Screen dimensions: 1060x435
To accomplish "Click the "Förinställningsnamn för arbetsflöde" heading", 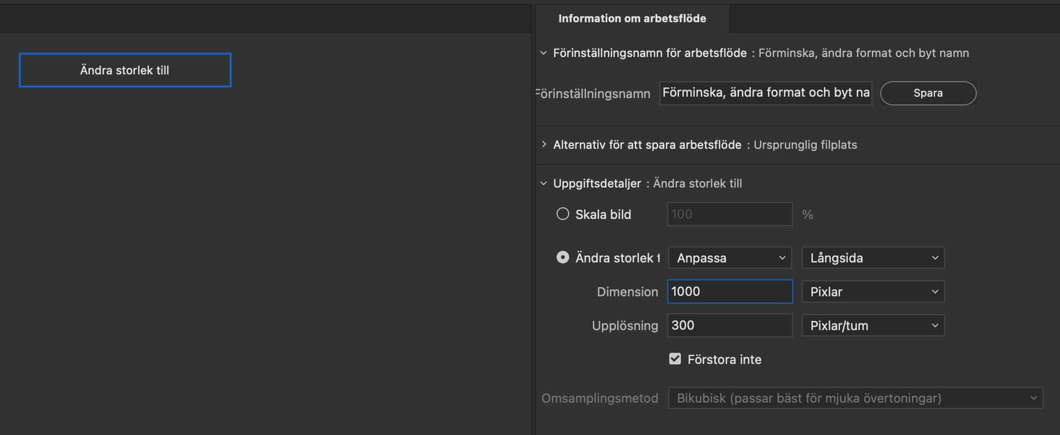I will click(x=650, y=53).
